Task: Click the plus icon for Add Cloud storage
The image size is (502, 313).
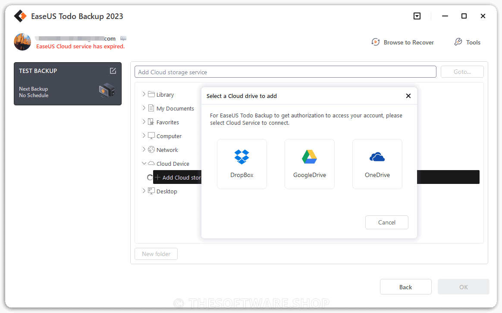Action: point(157,177)
